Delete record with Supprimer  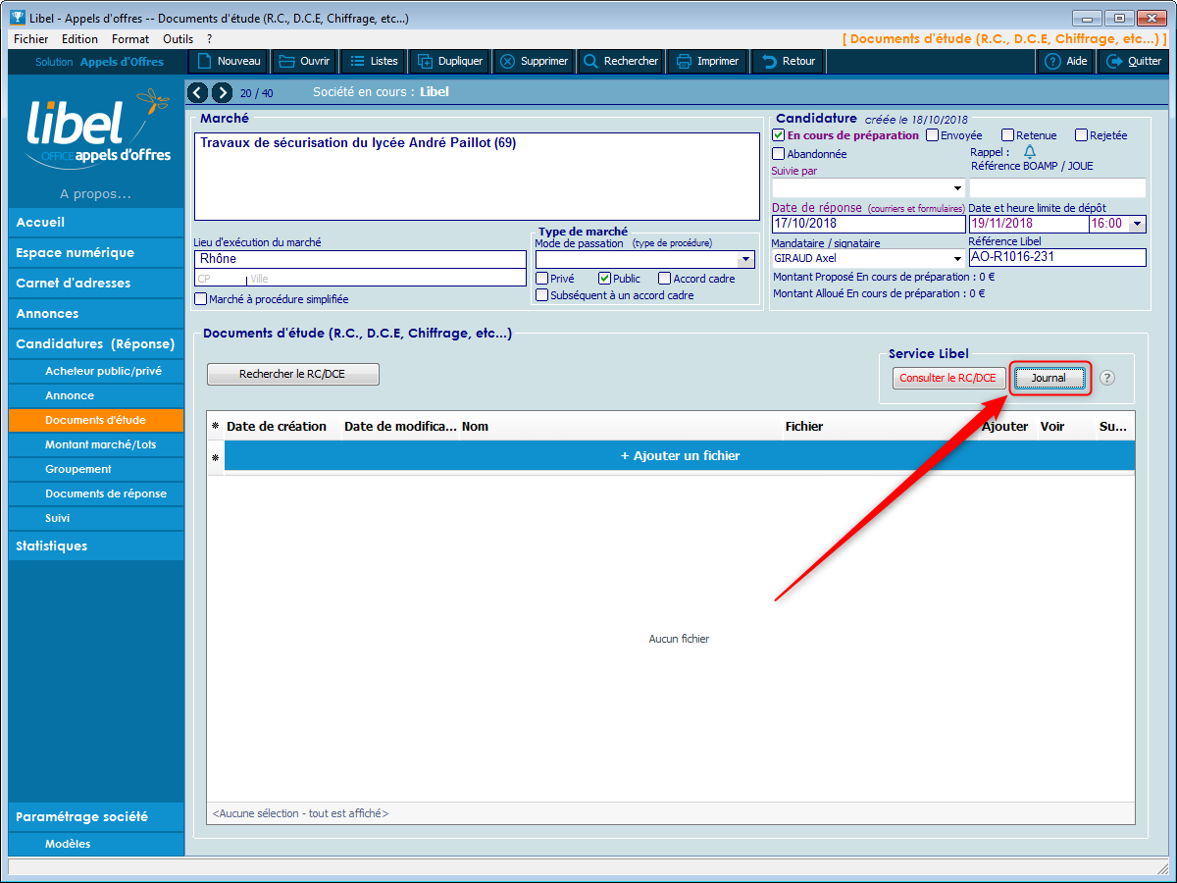pos(534,61)
